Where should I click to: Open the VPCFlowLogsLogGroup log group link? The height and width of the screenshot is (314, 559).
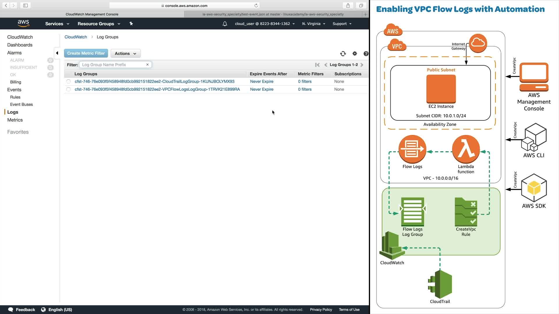coord(157,89)
